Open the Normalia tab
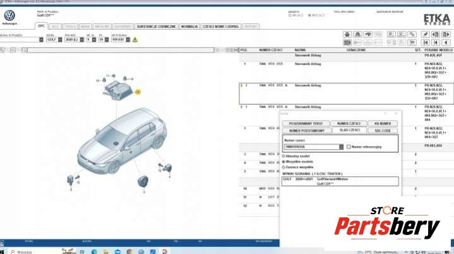454x254 pixels. pyautogui.click(x=189, y=26)
